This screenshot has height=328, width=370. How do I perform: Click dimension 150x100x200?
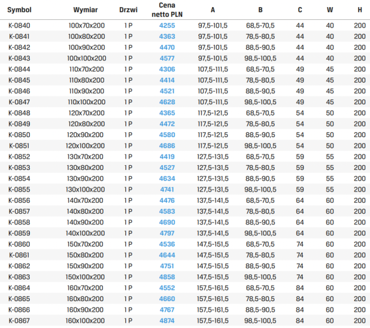[85, 277]
